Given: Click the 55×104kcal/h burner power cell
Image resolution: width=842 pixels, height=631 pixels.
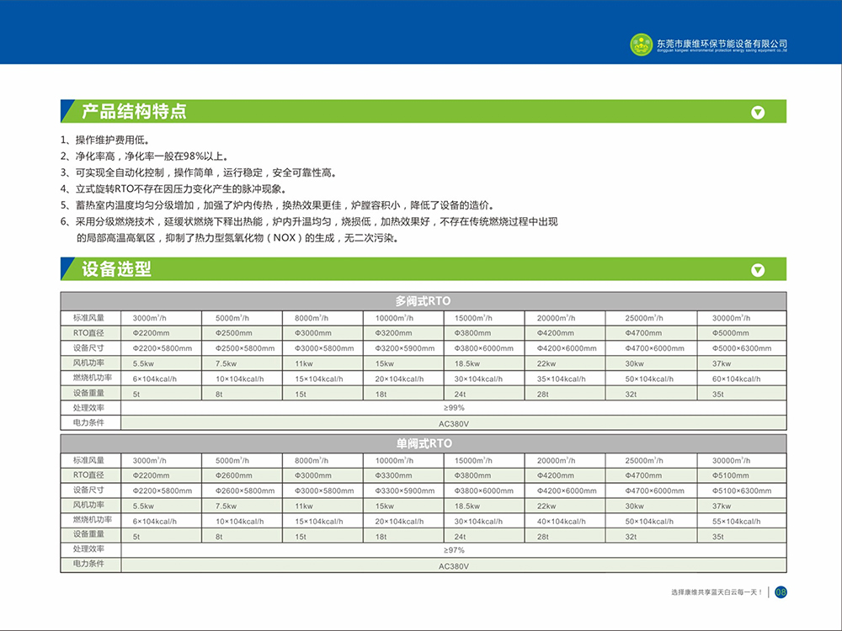Looking at the screenshot, I should [x=736, y=522].
